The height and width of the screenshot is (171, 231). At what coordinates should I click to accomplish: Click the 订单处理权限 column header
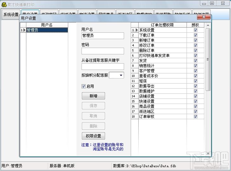(162, 25)
